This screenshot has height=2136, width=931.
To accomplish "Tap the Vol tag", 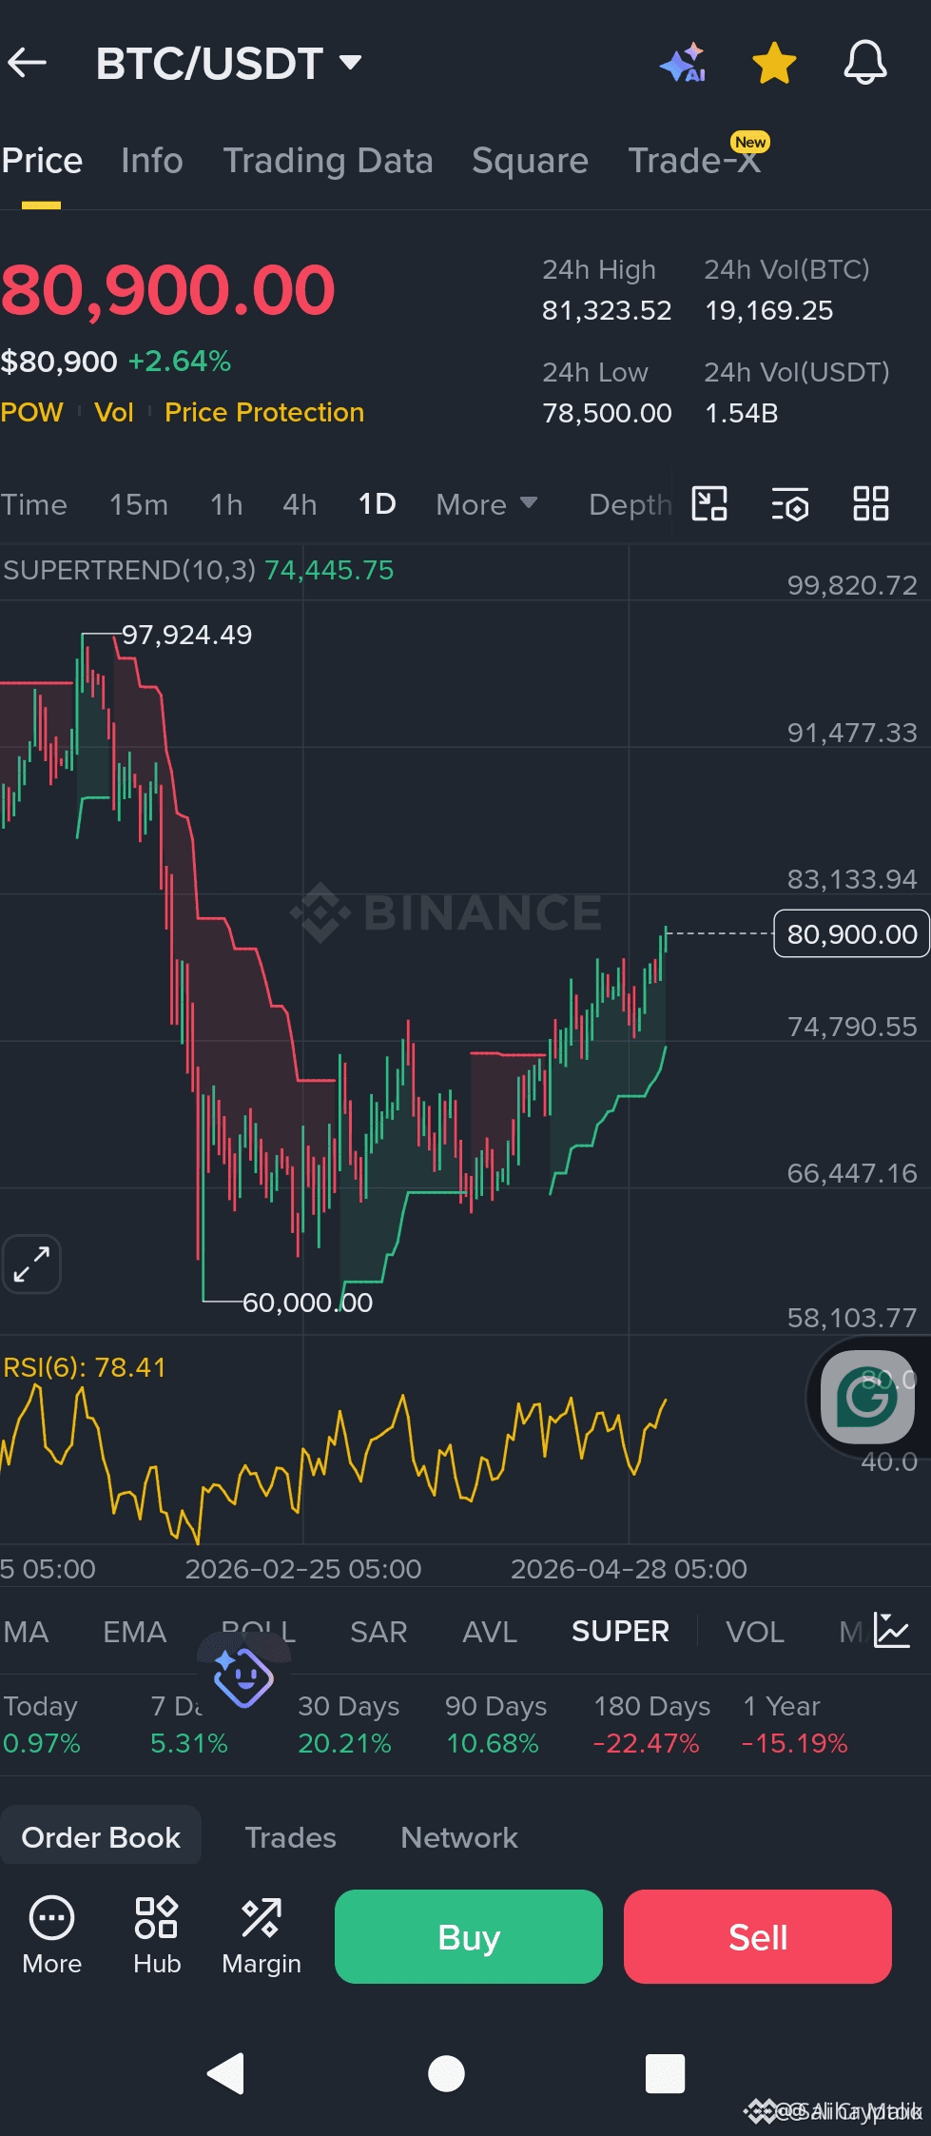I will click(x=114, y=412).
